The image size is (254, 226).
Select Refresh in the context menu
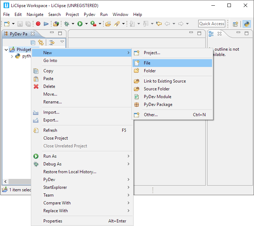(x=82, y=130)
